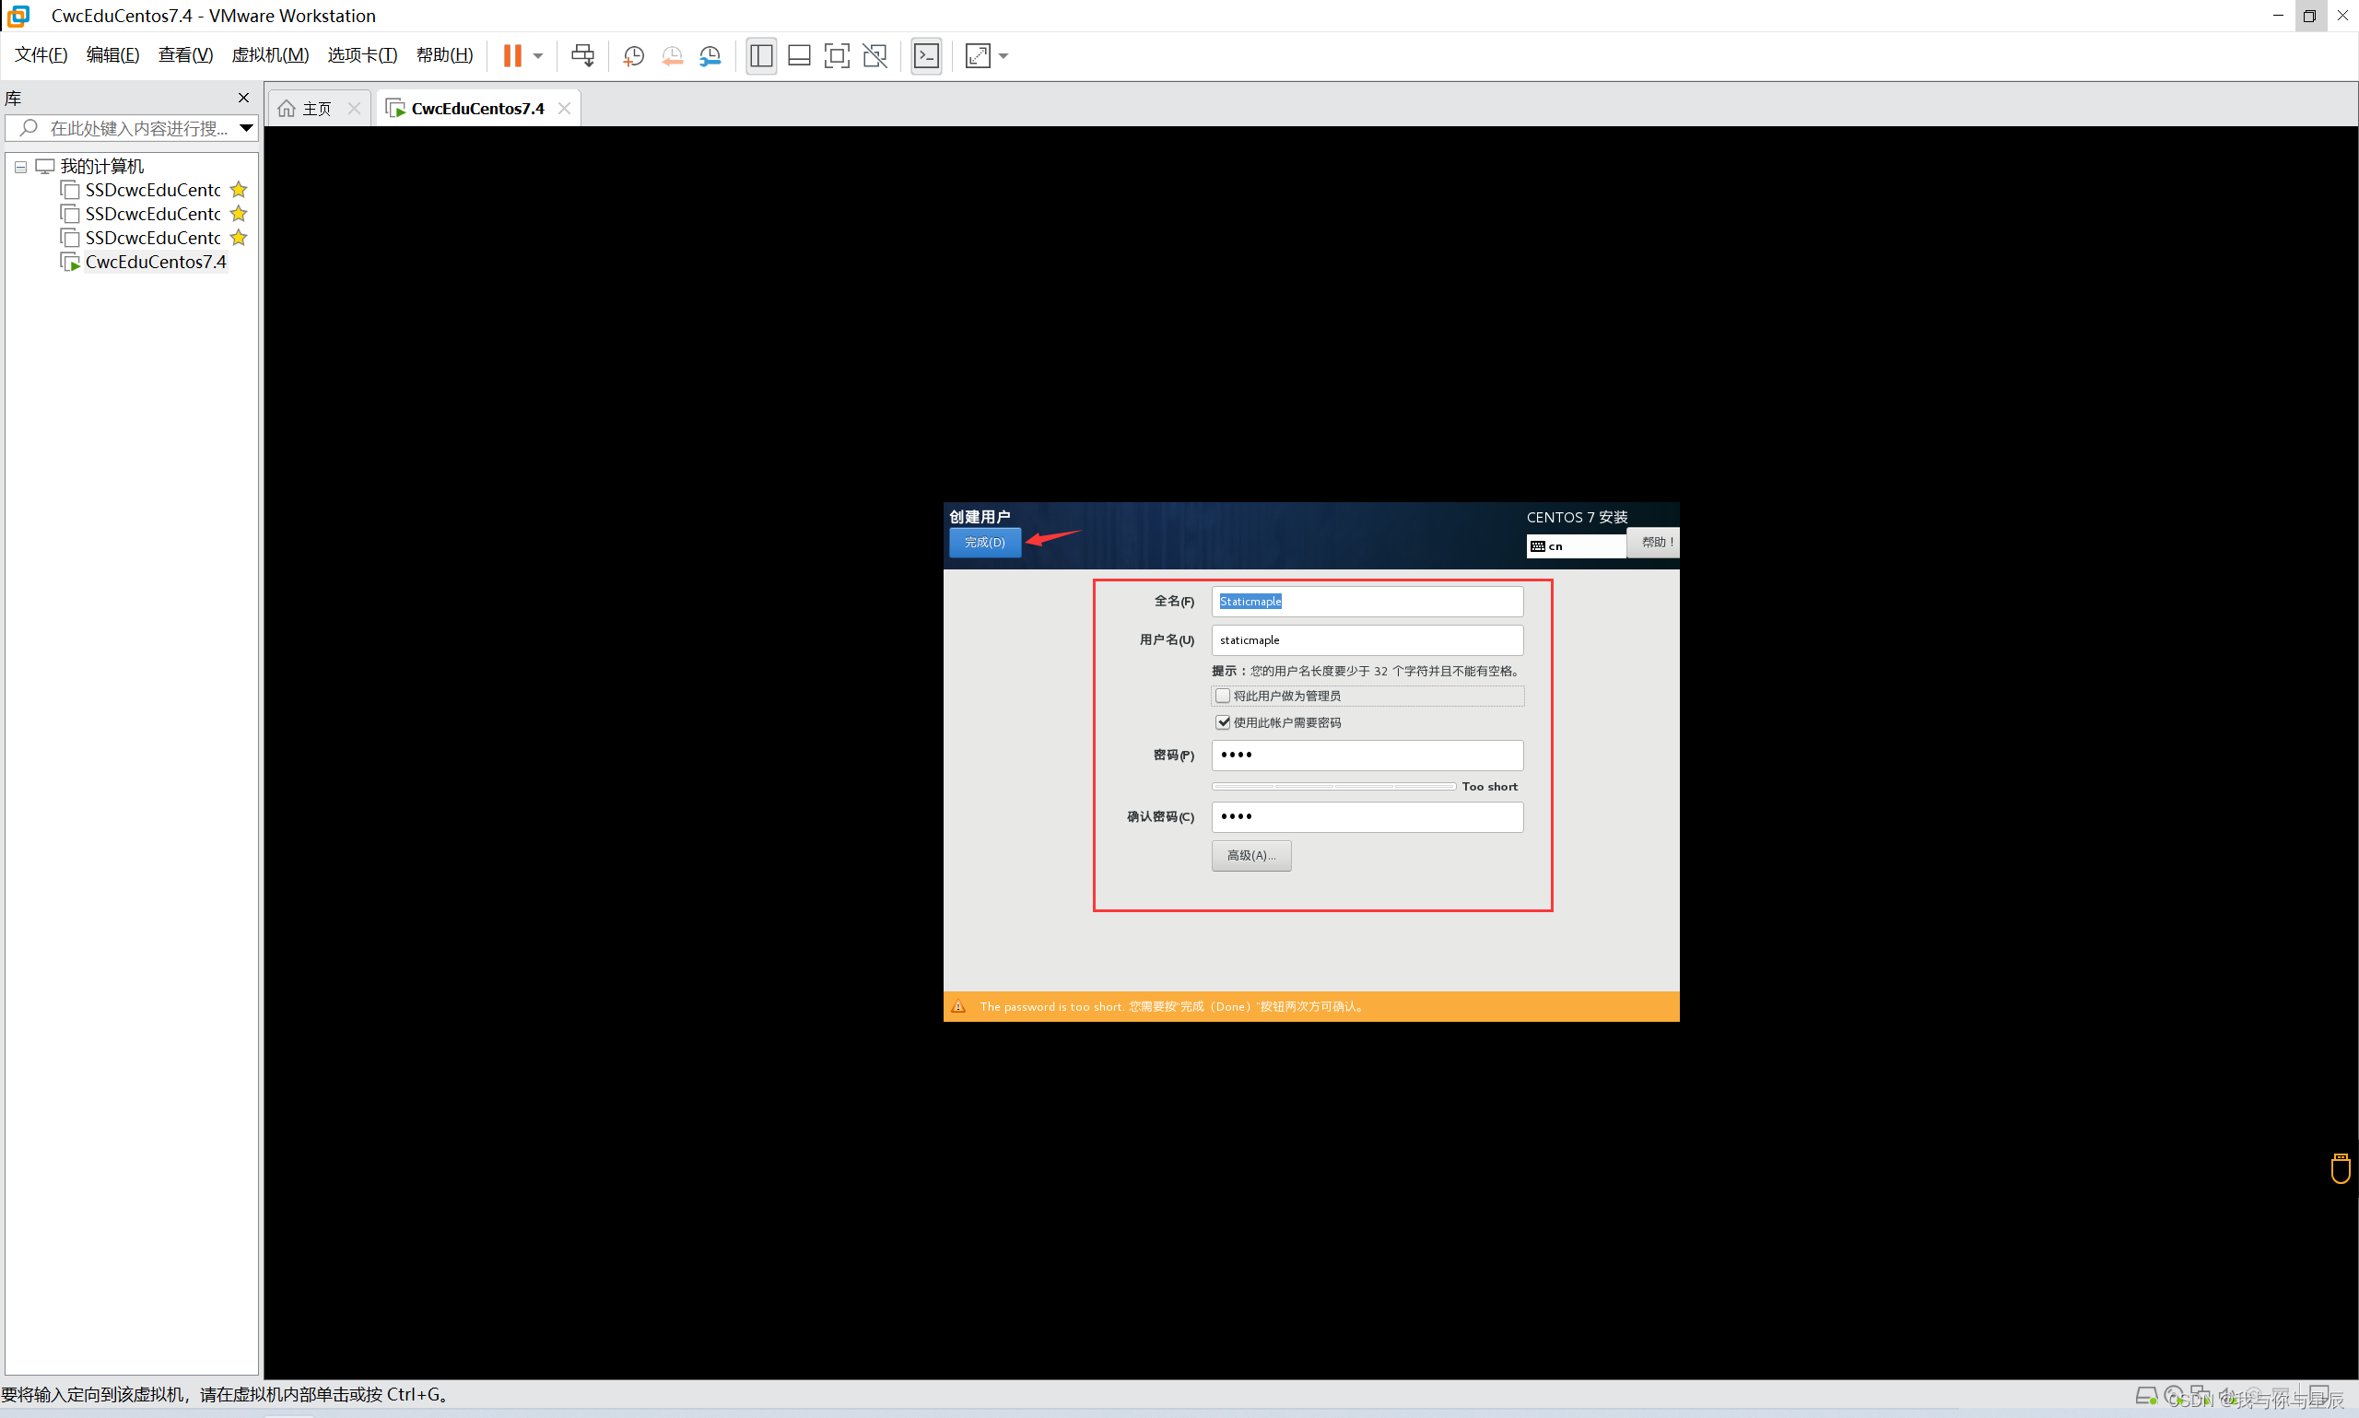Open library search filter dropdown arrow
This screenshot has width=2359, height=1418.
click(245, 127)
